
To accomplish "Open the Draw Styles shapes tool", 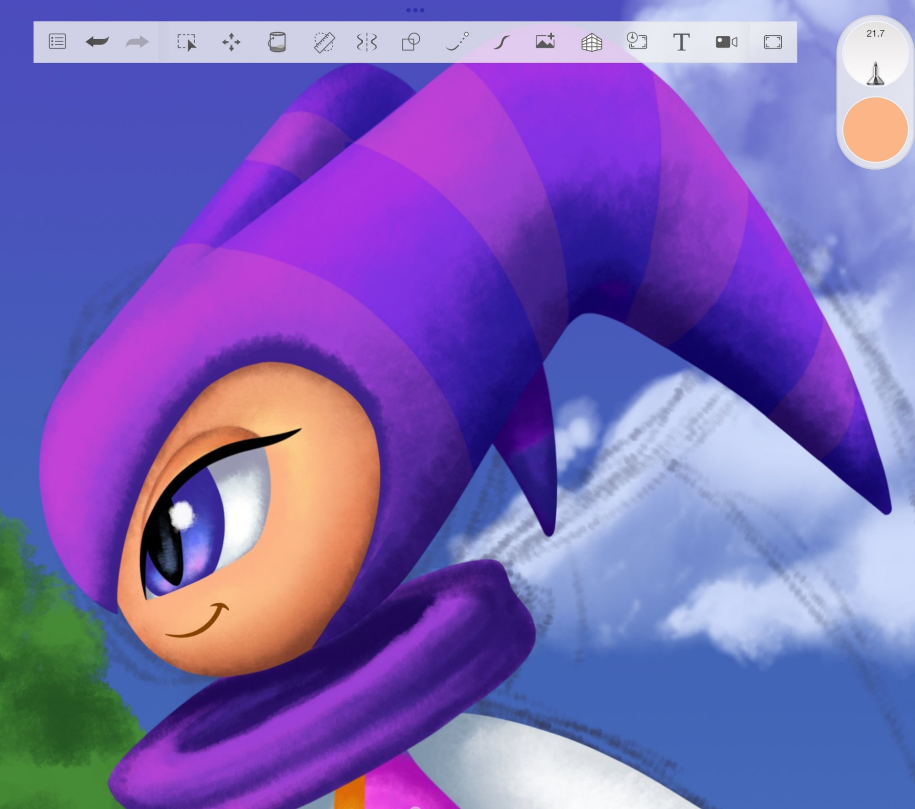I will pyautogui.click(x=411, y=42).
